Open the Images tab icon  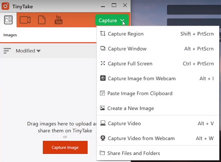tap(8, 20)
